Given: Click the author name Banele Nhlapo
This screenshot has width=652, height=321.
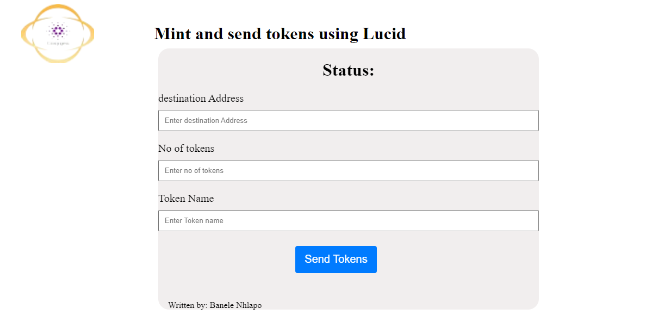Looking at the screenshot, I should [236, 305].
